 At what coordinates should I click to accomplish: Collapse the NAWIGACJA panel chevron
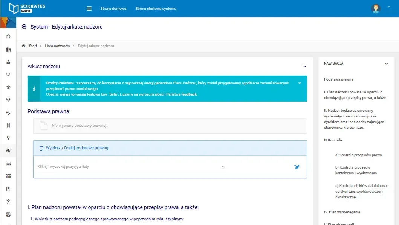coord(387,64)
